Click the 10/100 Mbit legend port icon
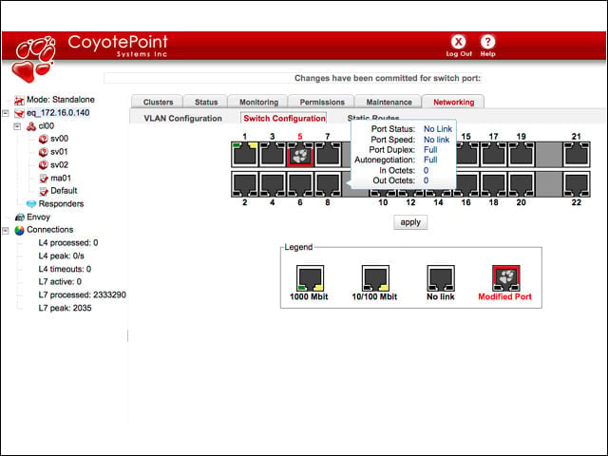 click(x=375, y=278)
